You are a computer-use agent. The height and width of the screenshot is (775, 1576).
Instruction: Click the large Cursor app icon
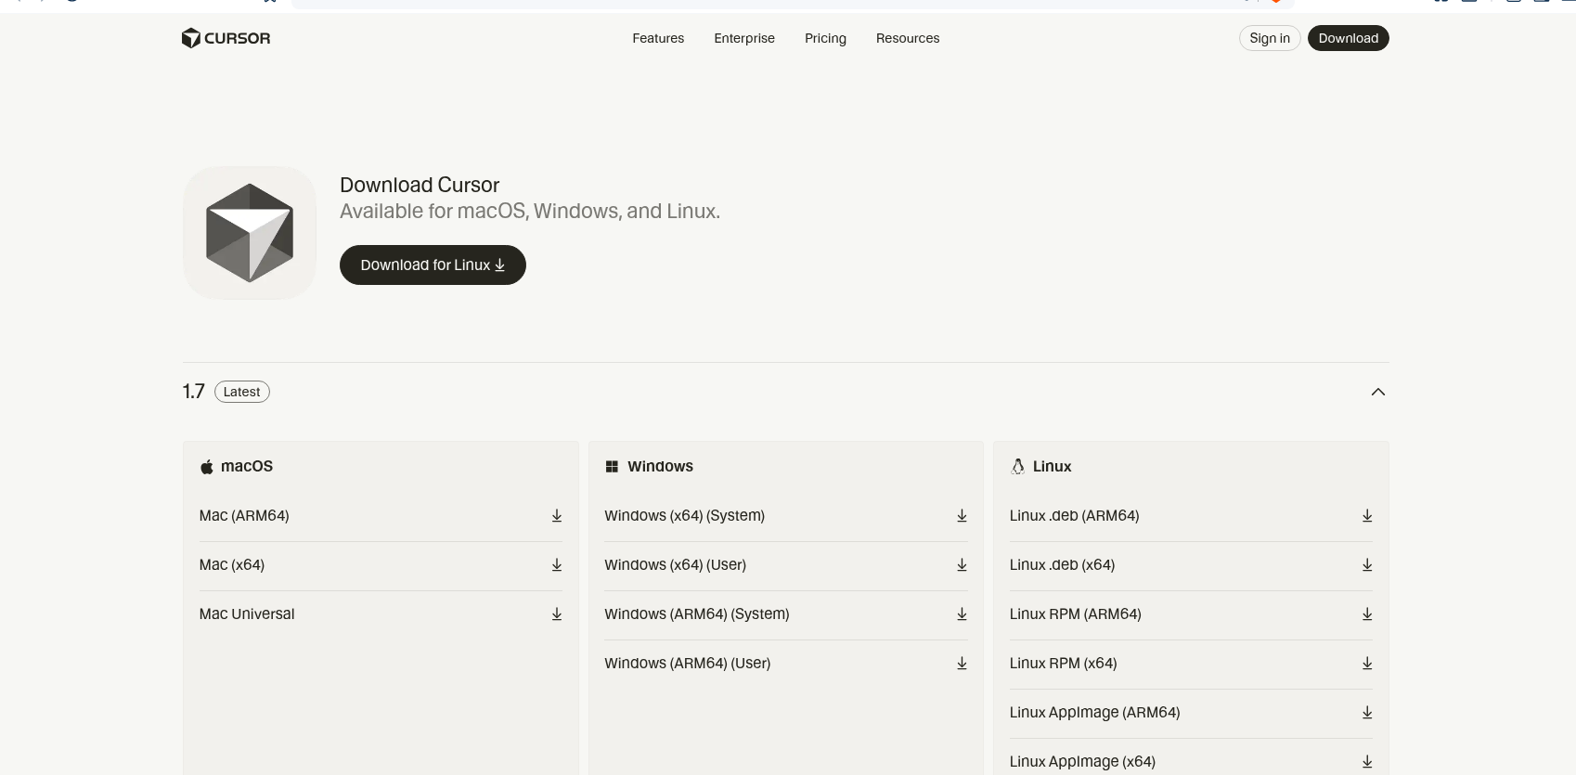[250, 233]
